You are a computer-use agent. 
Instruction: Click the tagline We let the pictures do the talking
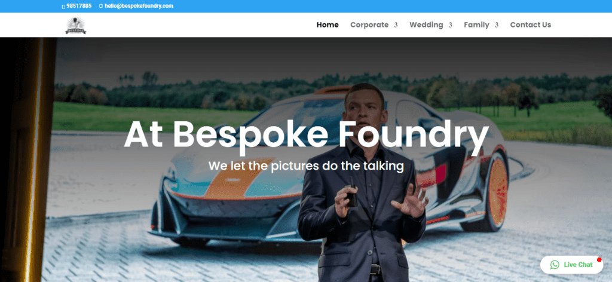coord(306,165)
